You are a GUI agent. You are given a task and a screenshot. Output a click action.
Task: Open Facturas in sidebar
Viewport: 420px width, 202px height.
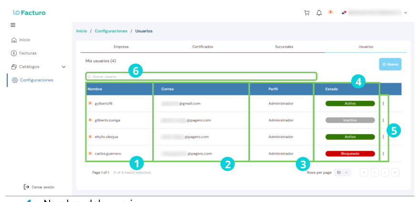pos(23,53)
